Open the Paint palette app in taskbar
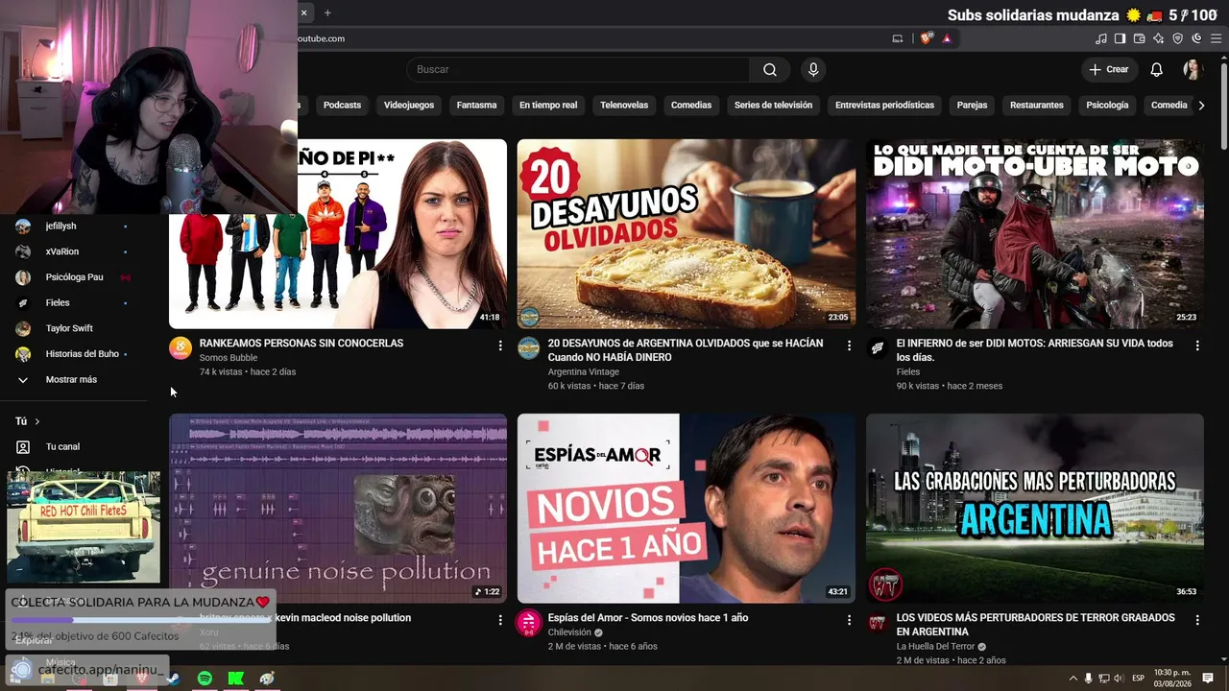 pos(267,679)
